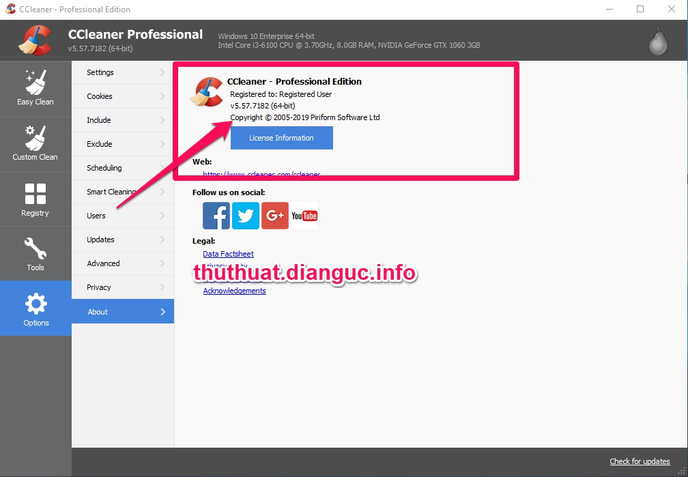Viewport: 688px width, 477px height.
Task: Open the Privacy options page
Action: tap(123, 287)
